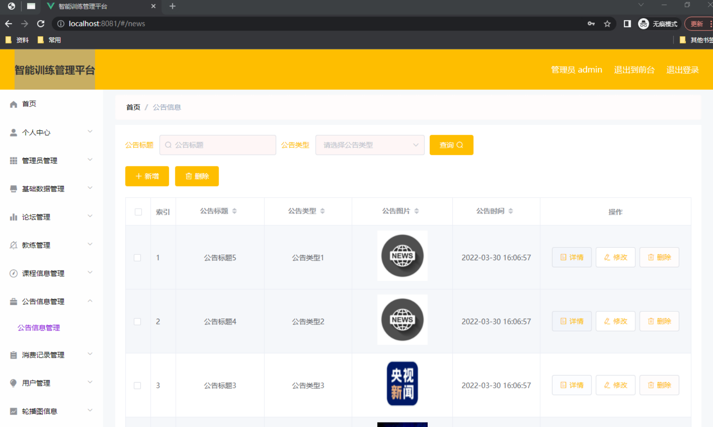This screenshot has width=713, height=427.
Task: Click the bell icon beside 教练管理
Action: pyautogui.click(x=14, y=245)
